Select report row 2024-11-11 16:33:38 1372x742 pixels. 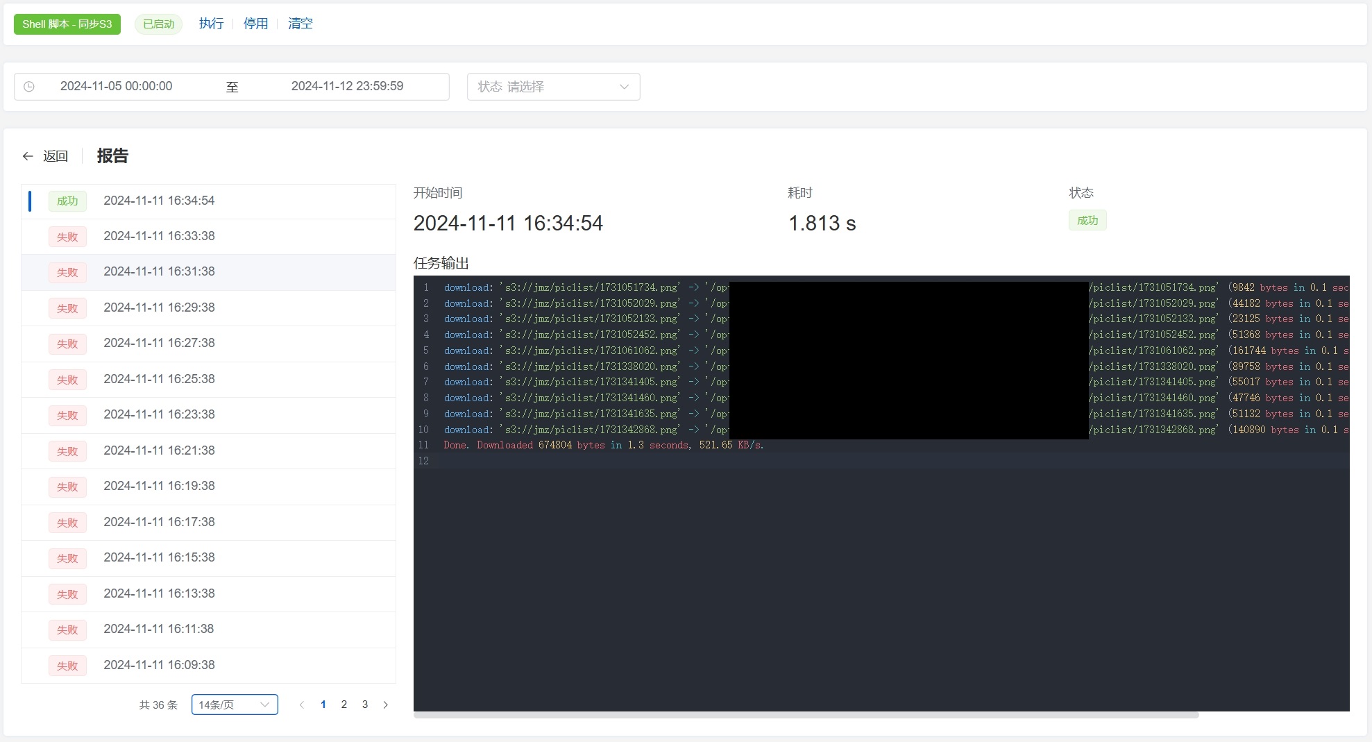pos(208,237)
